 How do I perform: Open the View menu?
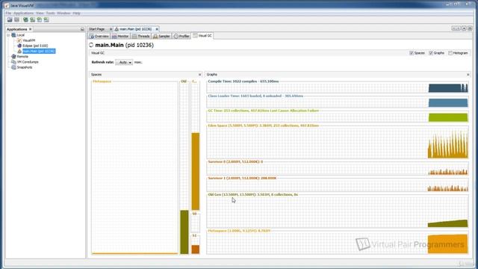click(x=40, y=13)
